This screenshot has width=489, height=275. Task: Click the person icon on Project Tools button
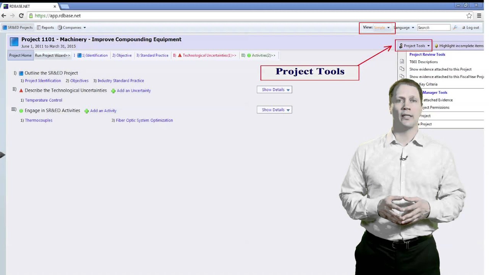401,46
